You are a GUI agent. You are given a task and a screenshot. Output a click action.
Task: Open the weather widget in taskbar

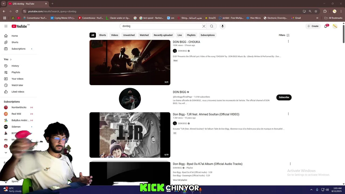(x=12, y=190)
